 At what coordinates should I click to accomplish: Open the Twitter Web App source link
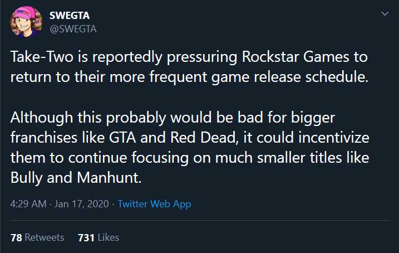154,204
